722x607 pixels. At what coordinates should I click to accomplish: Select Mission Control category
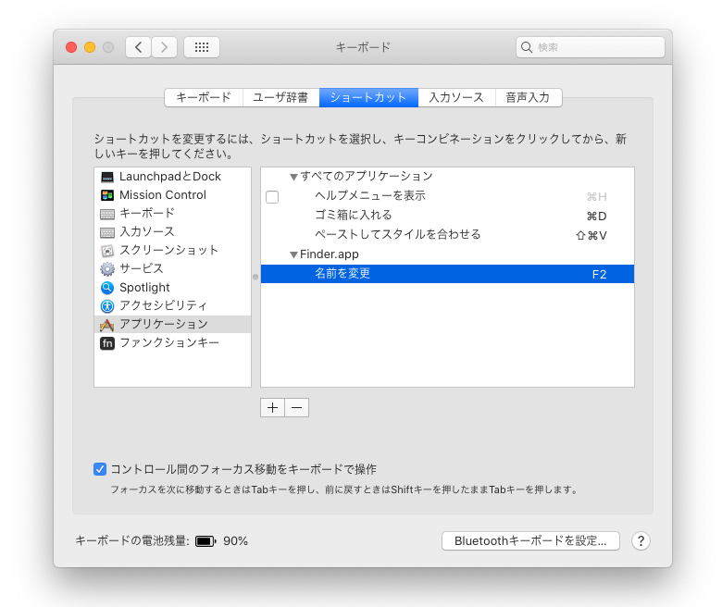coord(173,195)
